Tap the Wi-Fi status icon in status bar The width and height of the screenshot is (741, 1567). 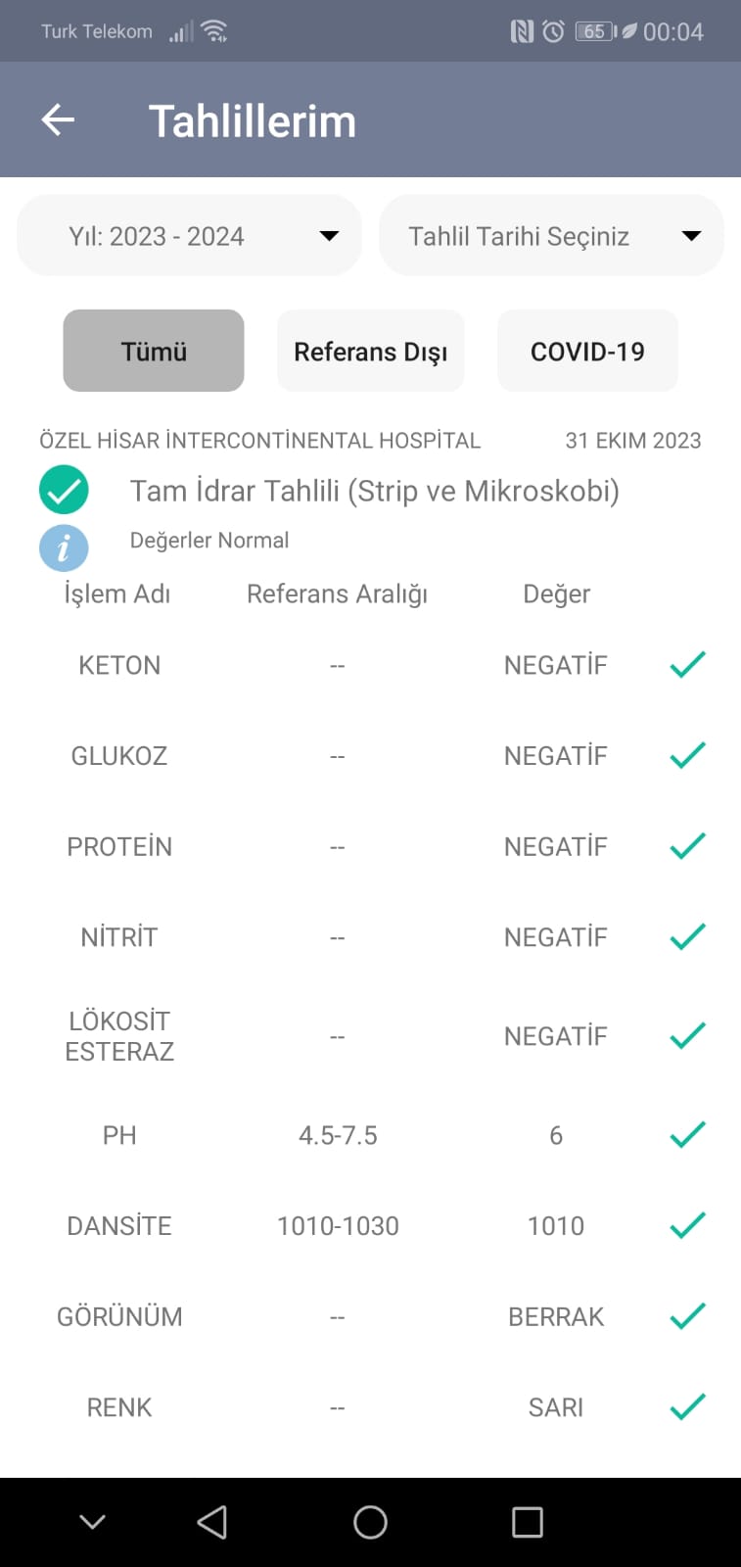(214, 31)
